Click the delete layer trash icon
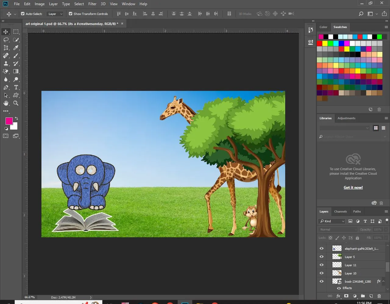390x304 pixels. tap(379, 296)
